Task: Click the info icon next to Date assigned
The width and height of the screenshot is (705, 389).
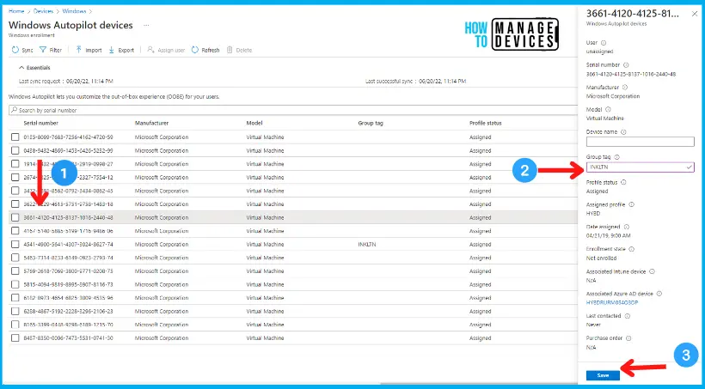Action: (626, 227)
